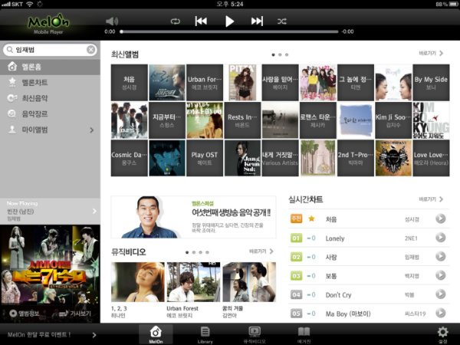
Task: Open the Urban Forest album tile
Action: 205,83
